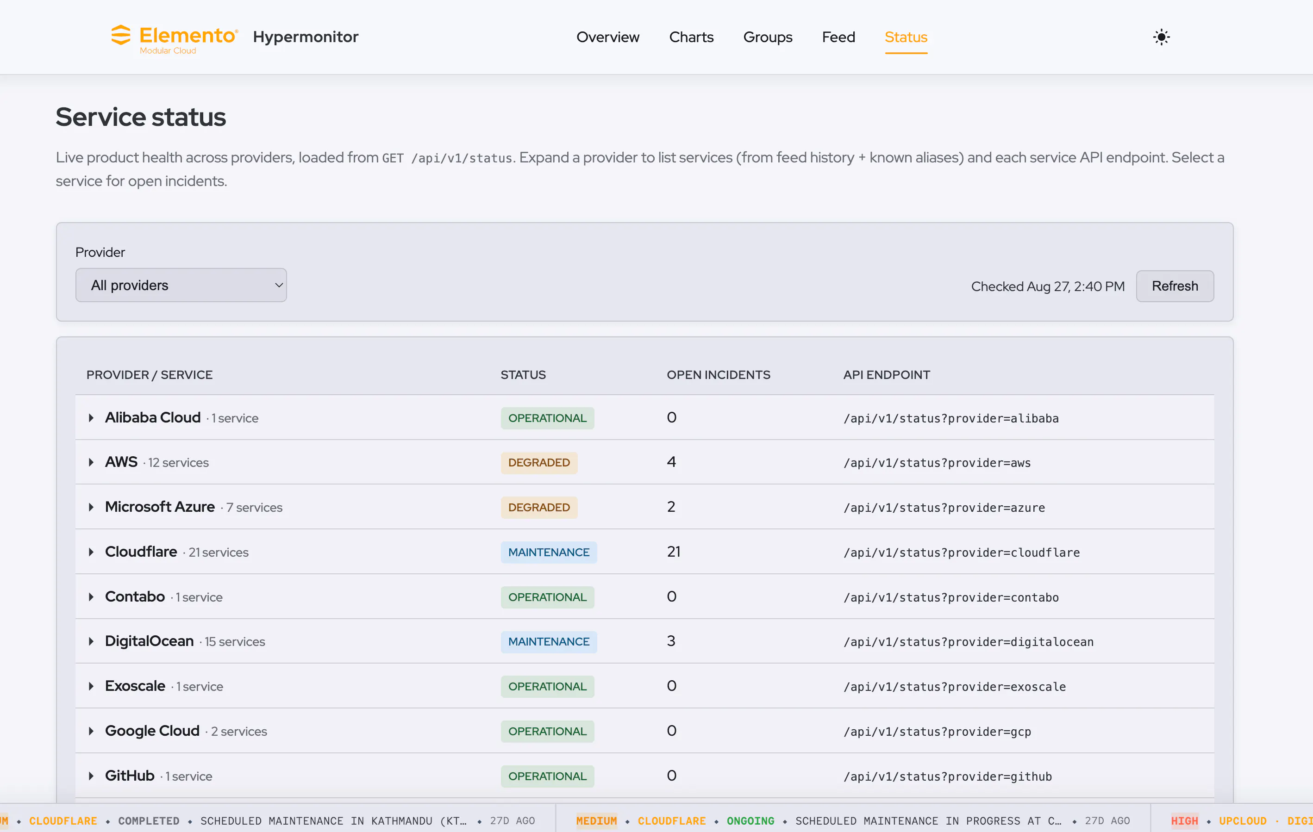Click the Cloudflare MAINTENANCE badge
This screenshot has width=1313, height=832.
[x=549, y=552]
